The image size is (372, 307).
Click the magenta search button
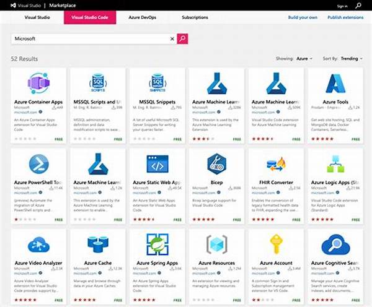pos(182,39)
